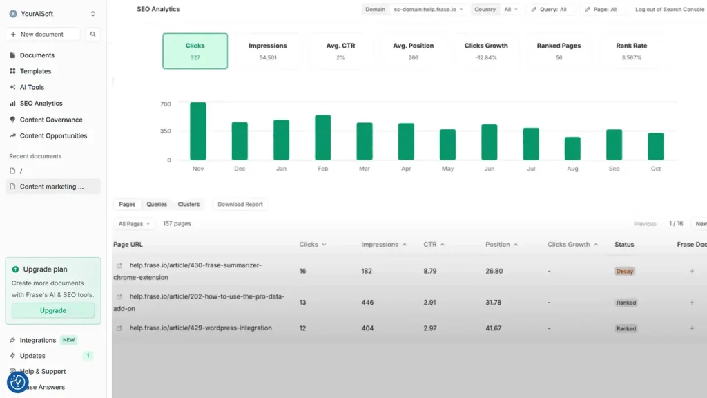The width and height of the screenshot is (707, 398).
Task: Click Download Report button
Action: click(x=240, y=205)
